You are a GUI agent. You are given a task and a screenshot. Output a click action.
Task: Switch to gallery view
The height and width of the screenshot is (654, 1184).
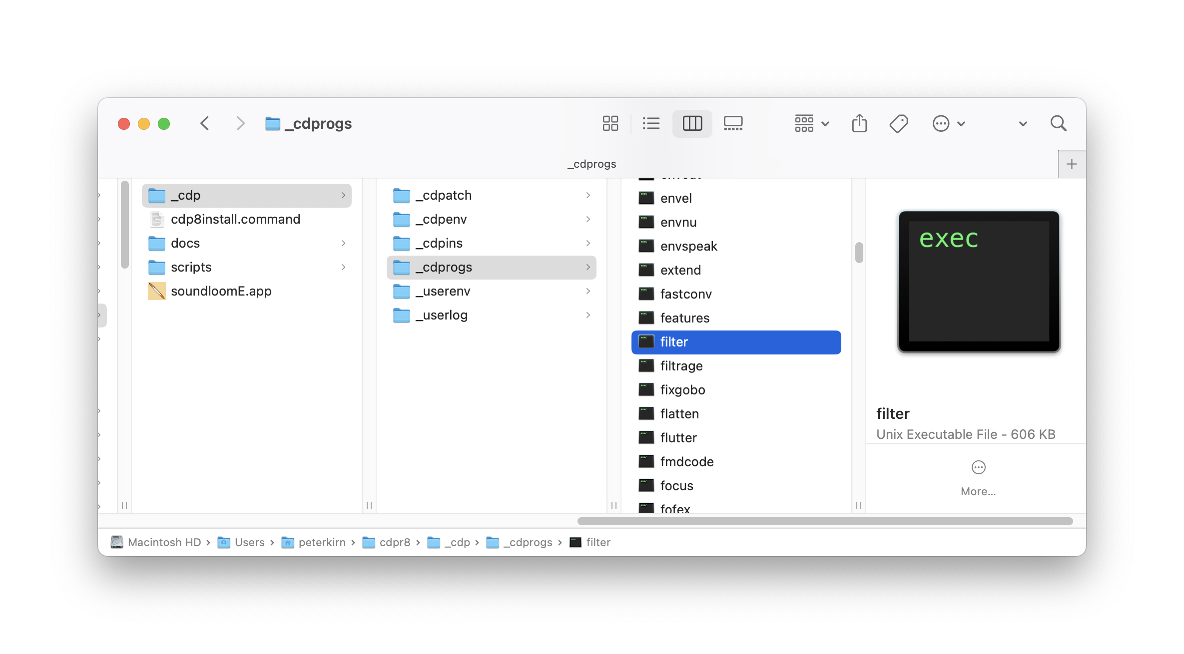point(733,123)
